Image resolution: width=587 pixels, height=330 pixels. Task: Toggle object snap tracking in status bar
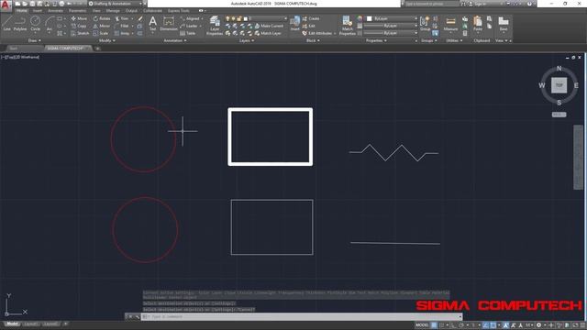coord(485,325)
